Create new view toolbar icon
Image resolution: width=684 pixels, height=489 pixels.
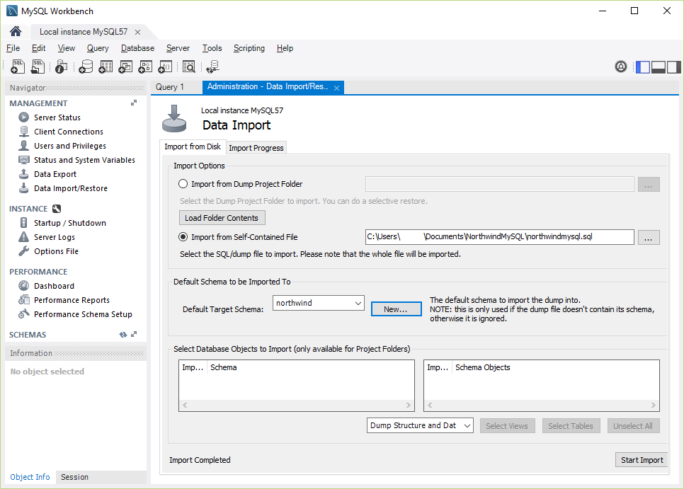pos(125,67)
